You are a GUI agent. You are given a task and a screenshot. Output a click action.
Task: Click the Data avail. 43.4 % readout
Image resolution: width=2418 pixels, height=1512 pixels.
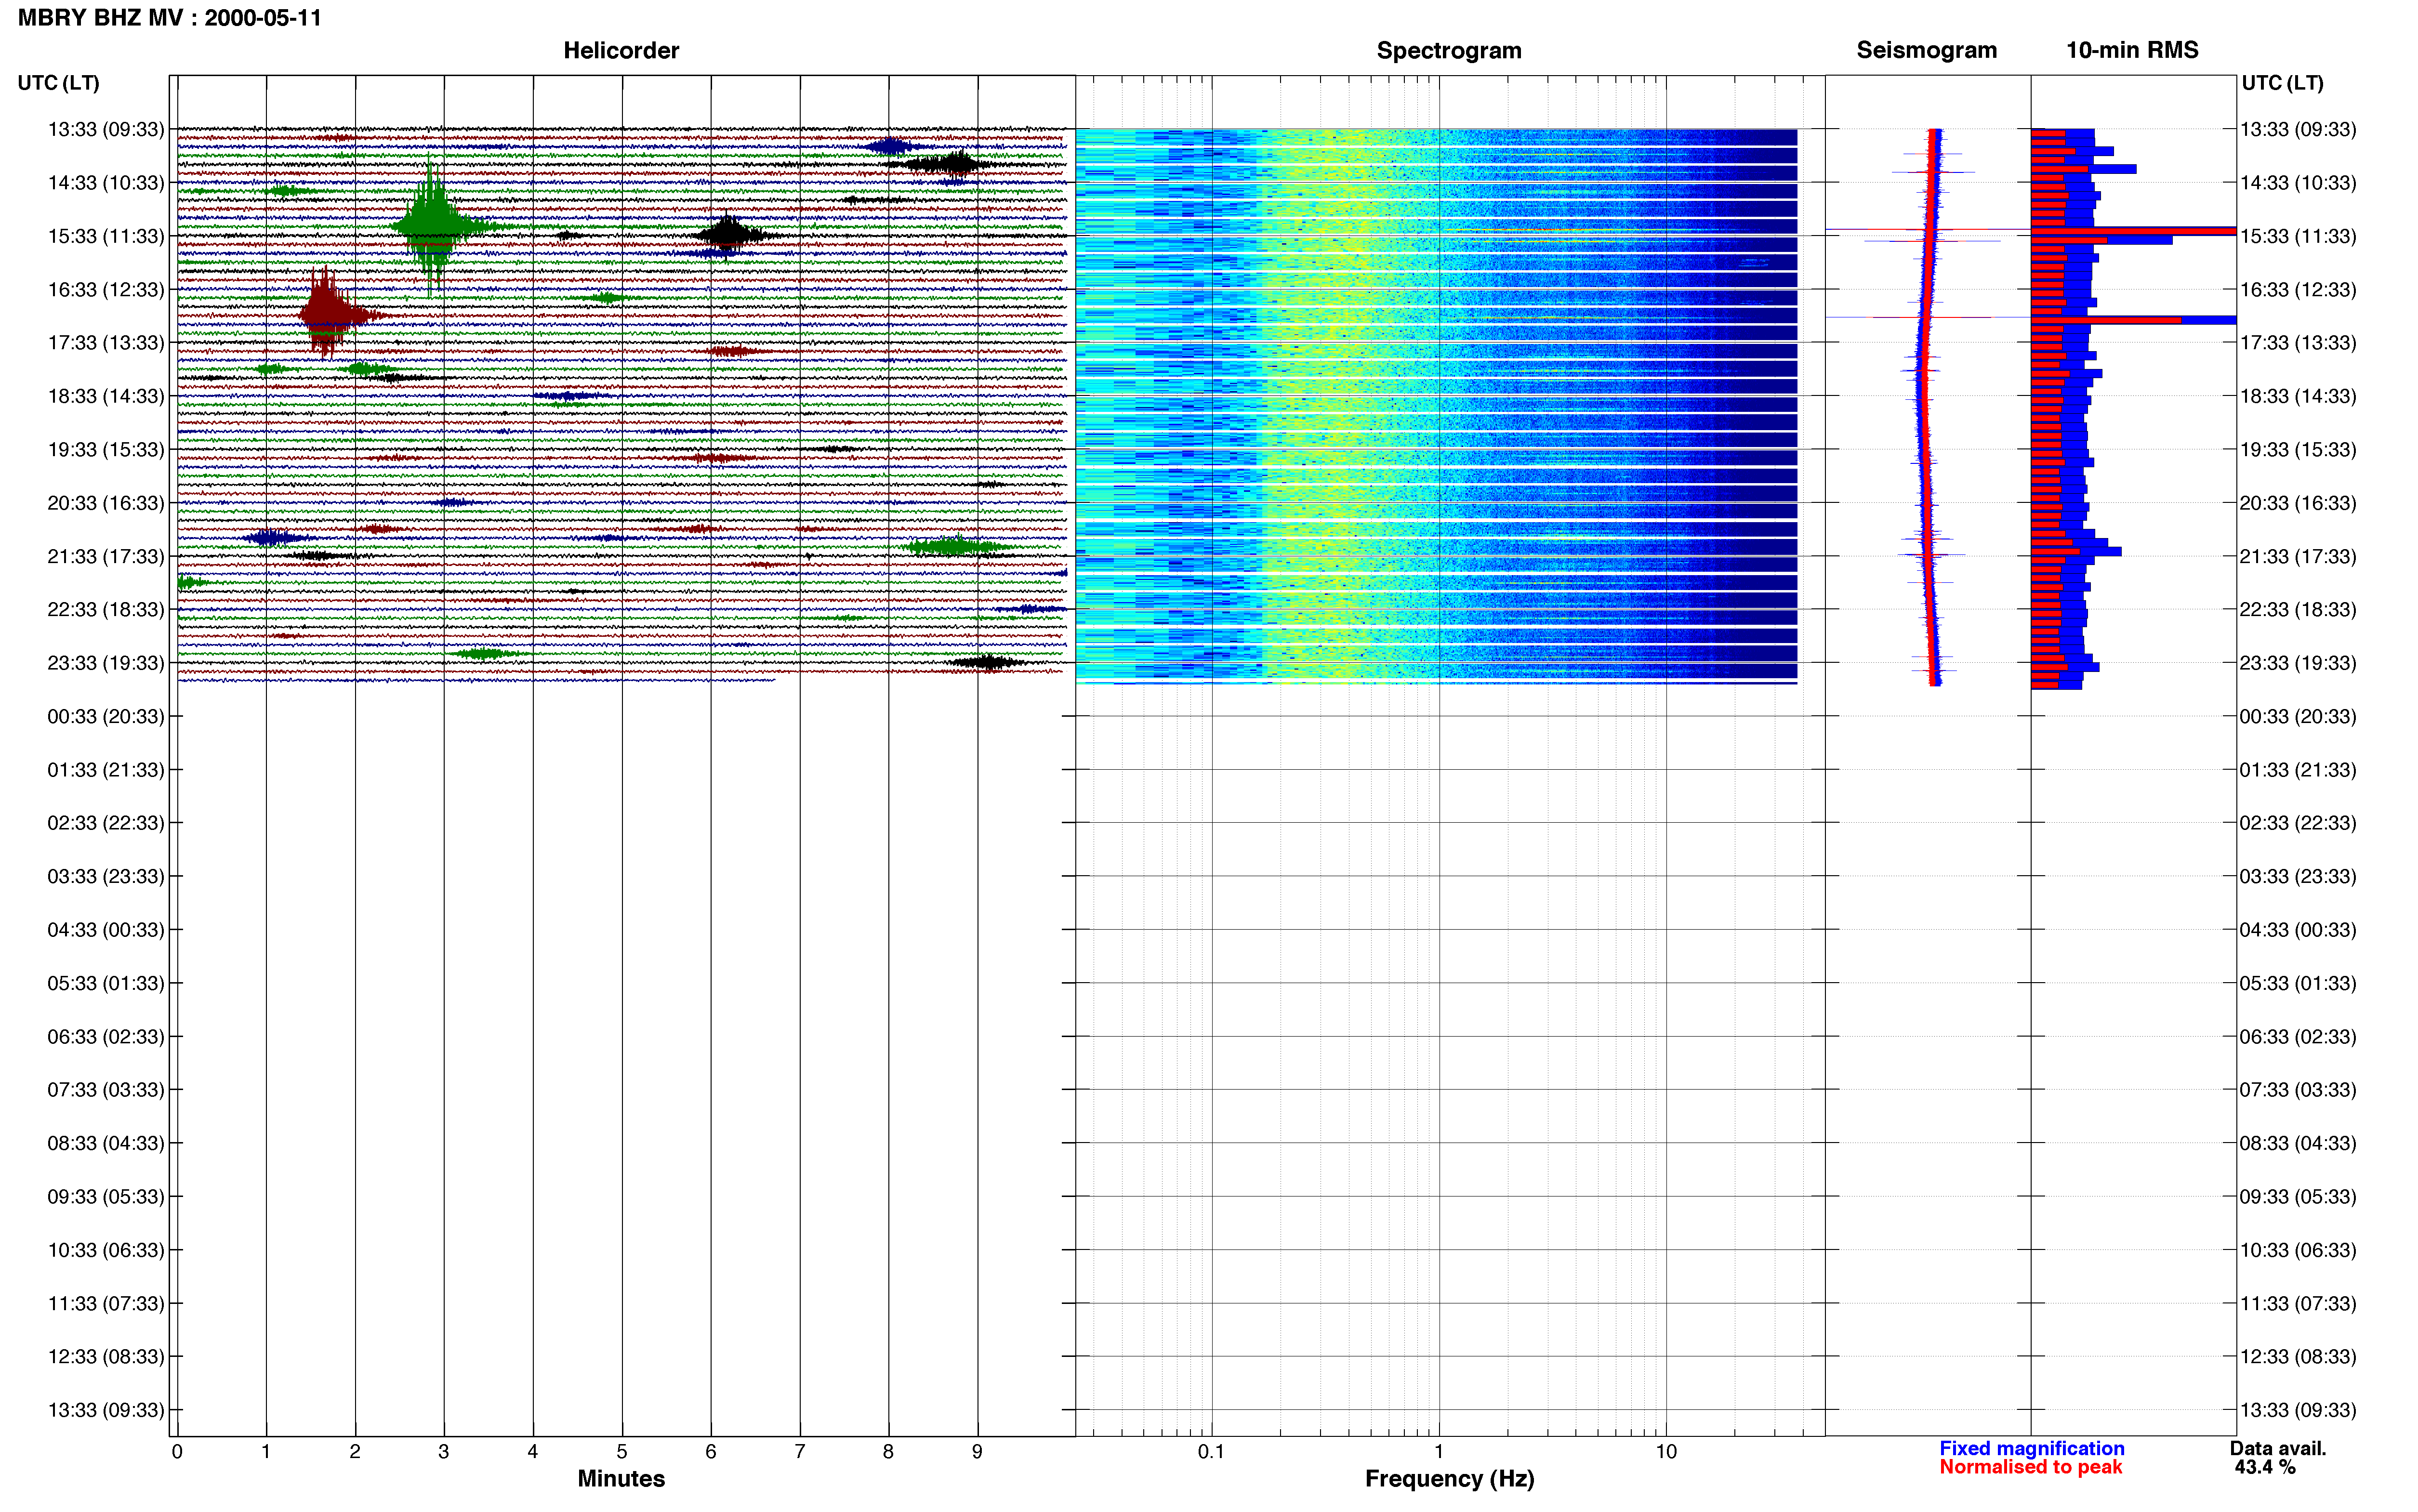(x=2278, y=1458)
